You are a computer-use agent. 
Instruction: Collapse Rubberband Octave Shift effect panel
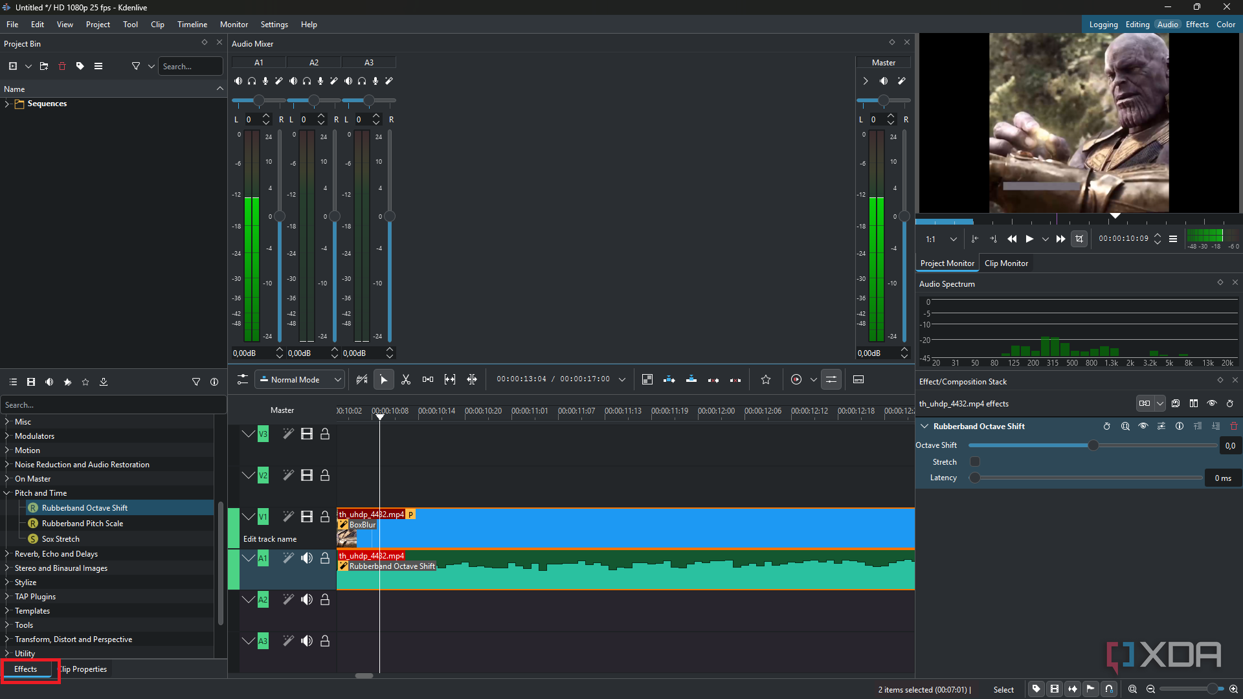(x=925, y=427)
